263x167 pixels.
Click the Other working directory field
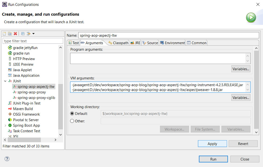(176, 121)
